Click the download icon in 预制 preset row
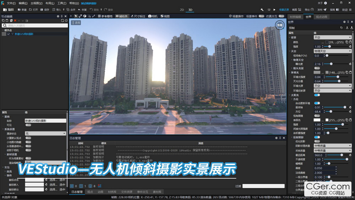Screen dimensions: 355x200 (351, 28)
